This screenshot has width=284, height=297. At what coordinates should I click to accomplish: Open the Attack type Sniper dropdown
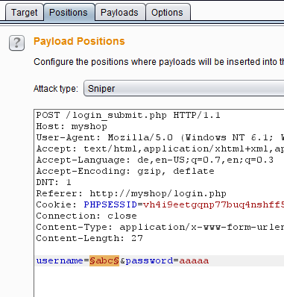tap(184, 88)
